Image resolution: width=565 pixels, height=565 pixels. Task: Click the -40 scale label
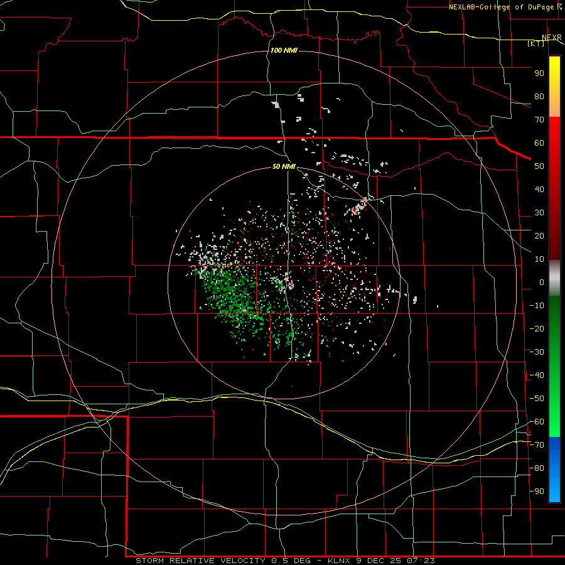537,375
